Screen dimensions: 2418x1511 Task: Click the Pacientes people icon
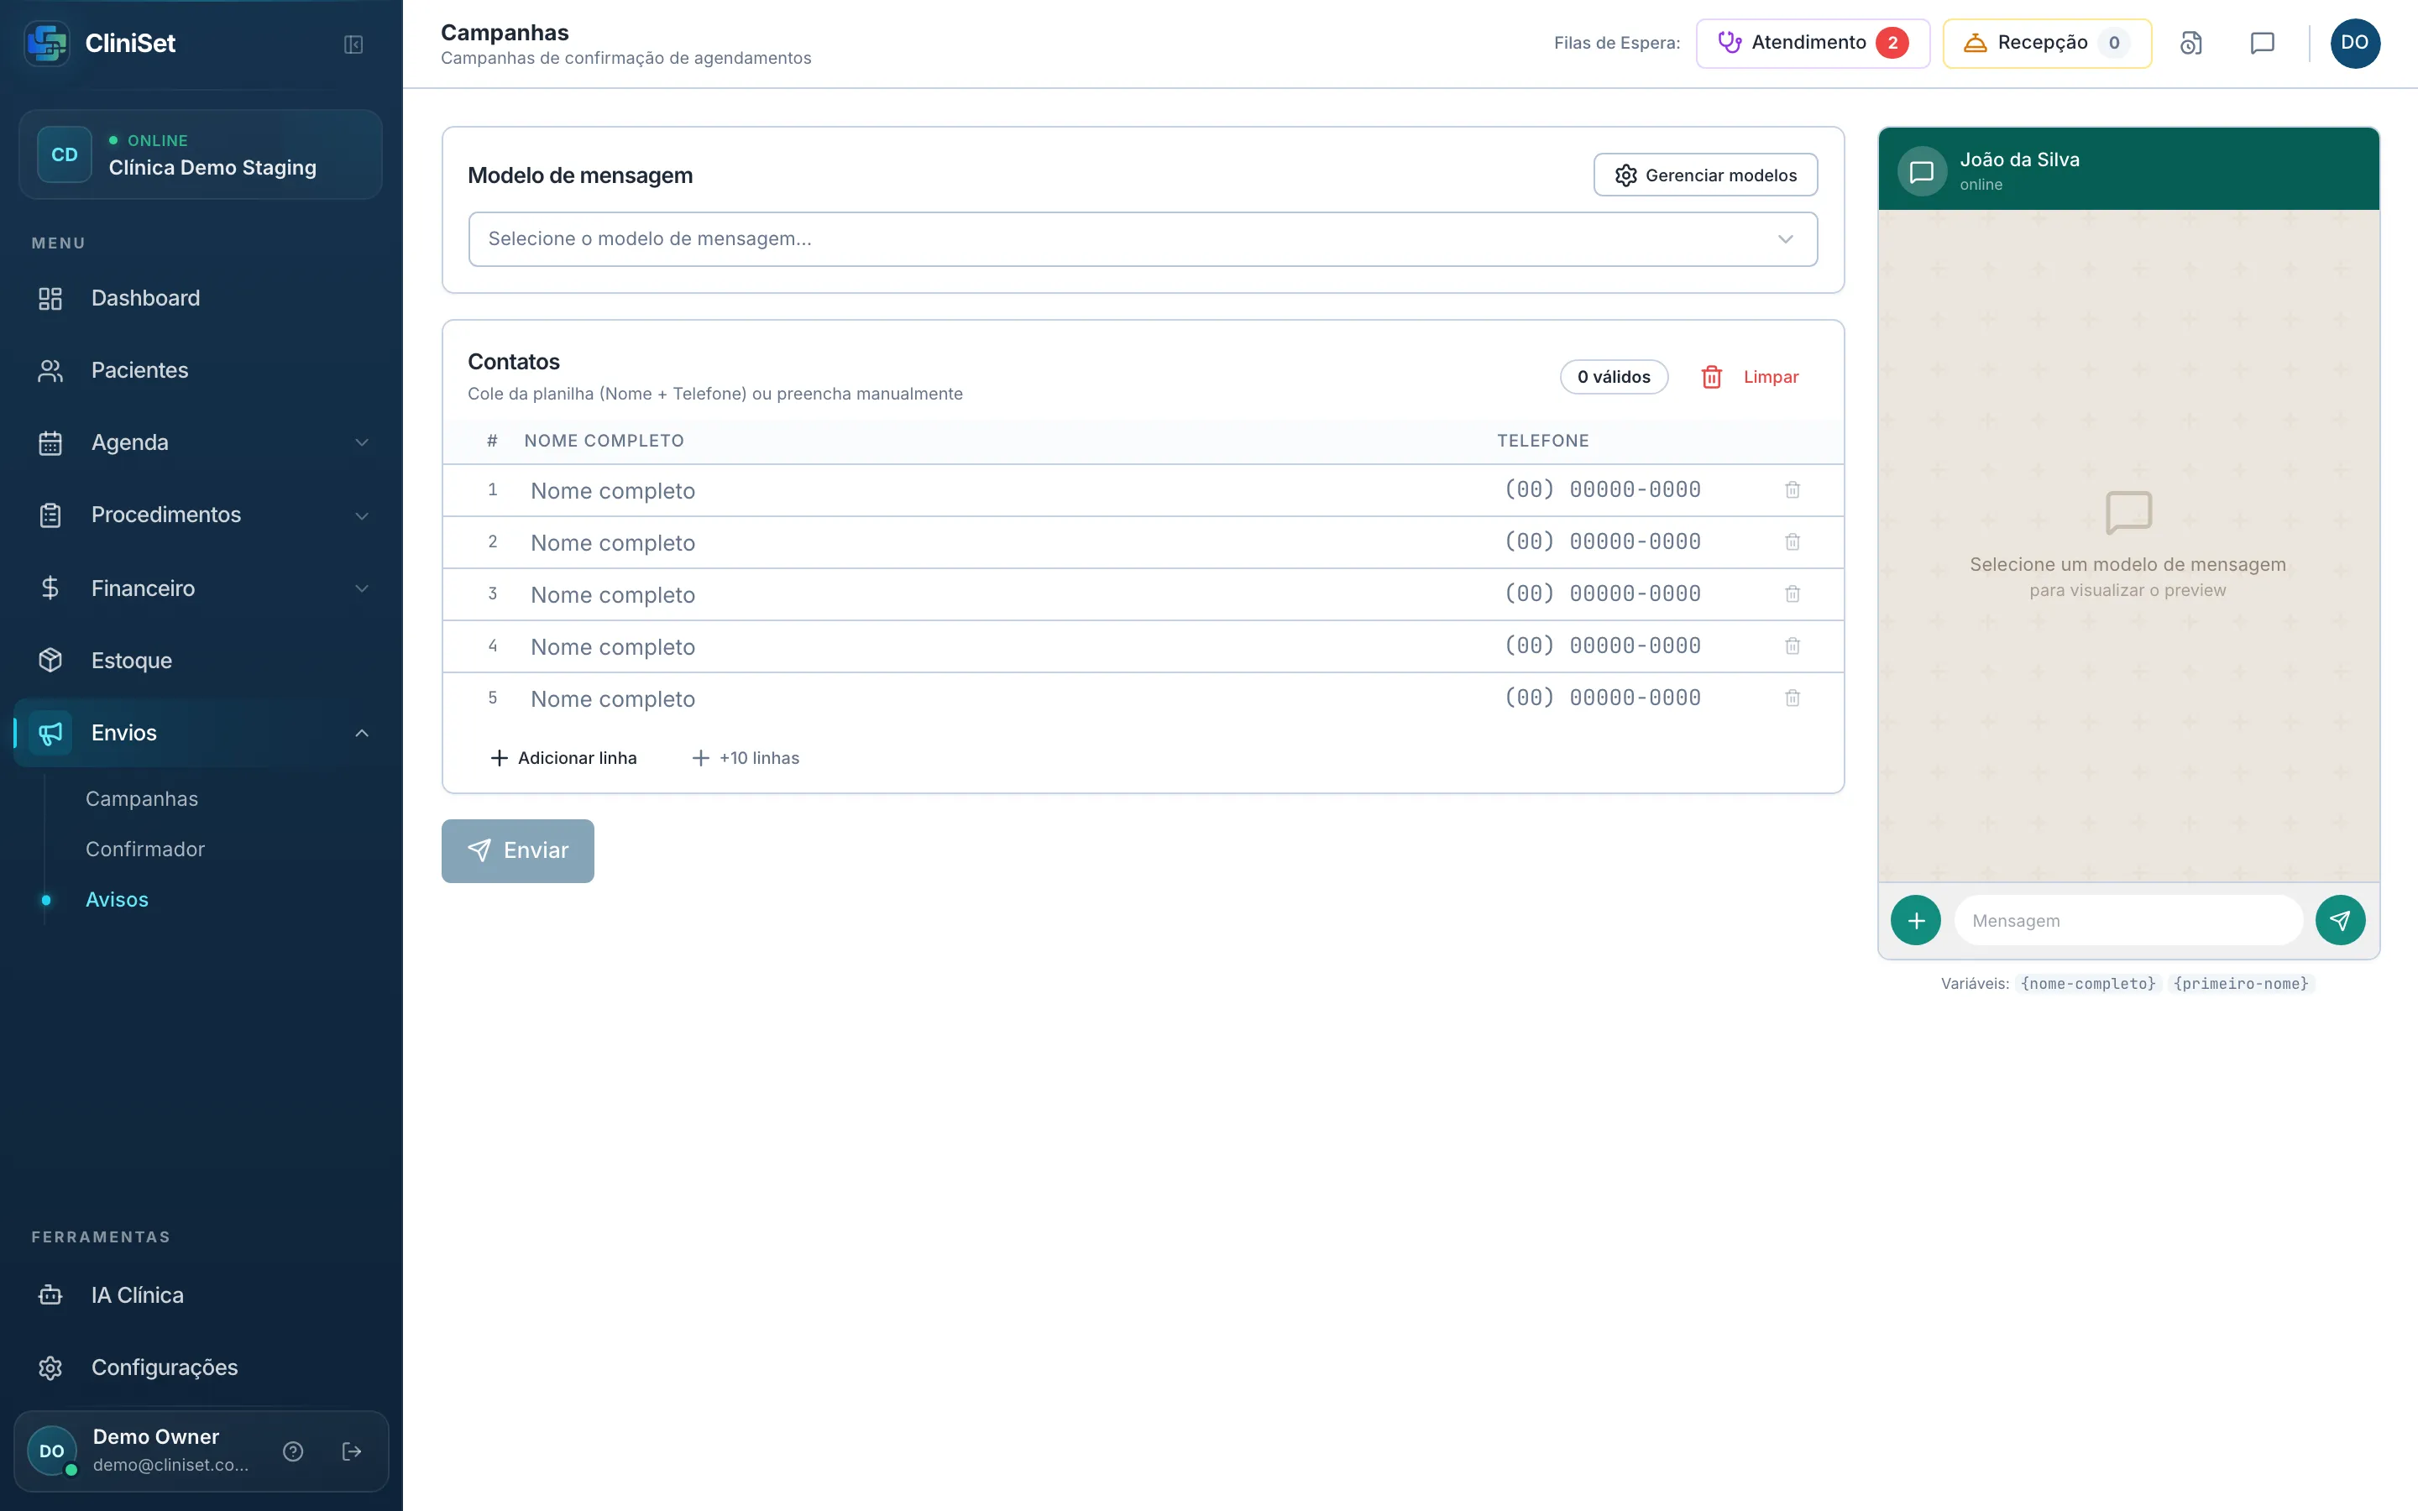pos(50,369)
